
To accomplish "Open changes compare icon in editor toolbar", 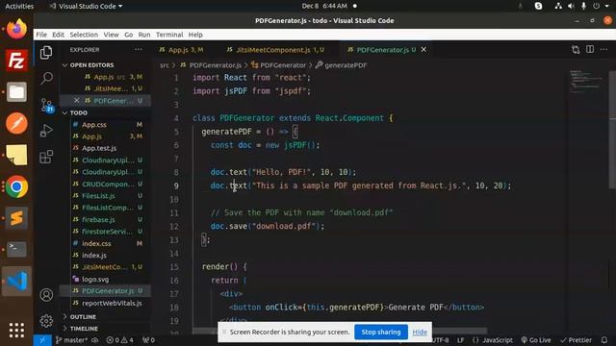I will (576, 49).
